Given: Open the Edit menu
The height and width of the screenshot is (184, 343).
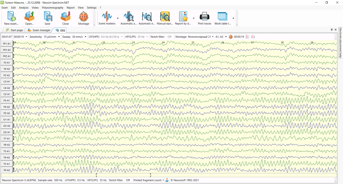Looking at the screenshot, I should [x=13, y=8].
